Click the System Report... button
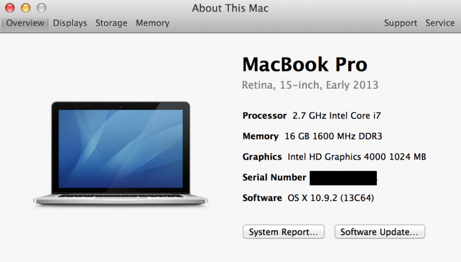 tap(284, 231)
